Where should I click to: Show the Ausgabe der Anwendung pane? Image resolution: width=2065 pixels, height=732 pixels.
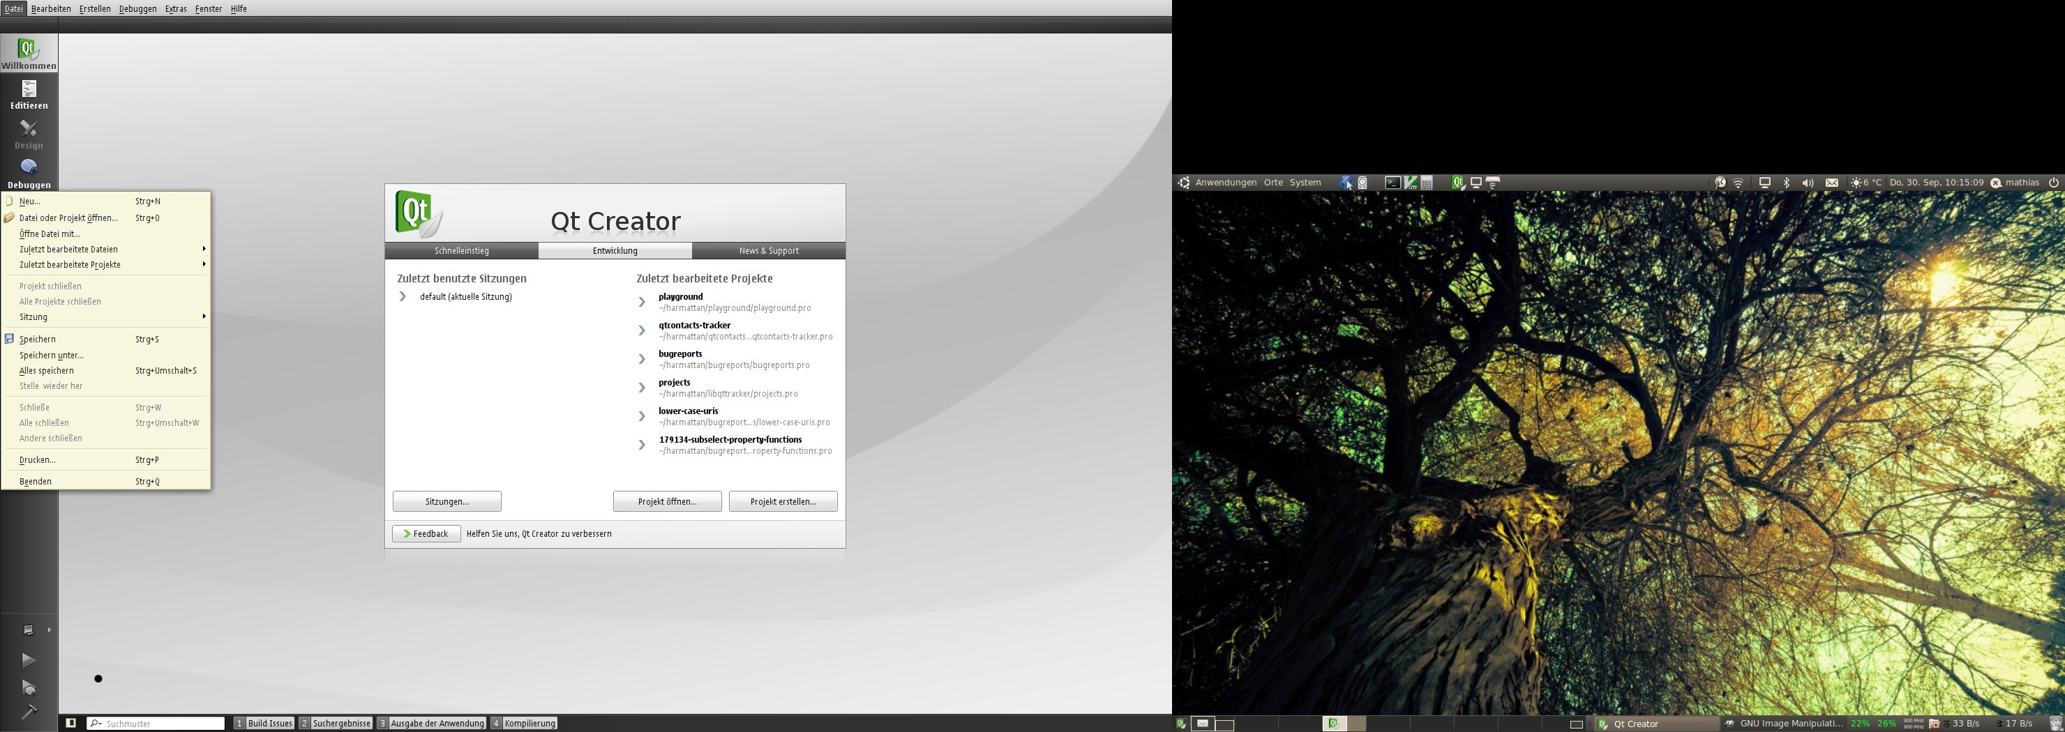[431, 723]
